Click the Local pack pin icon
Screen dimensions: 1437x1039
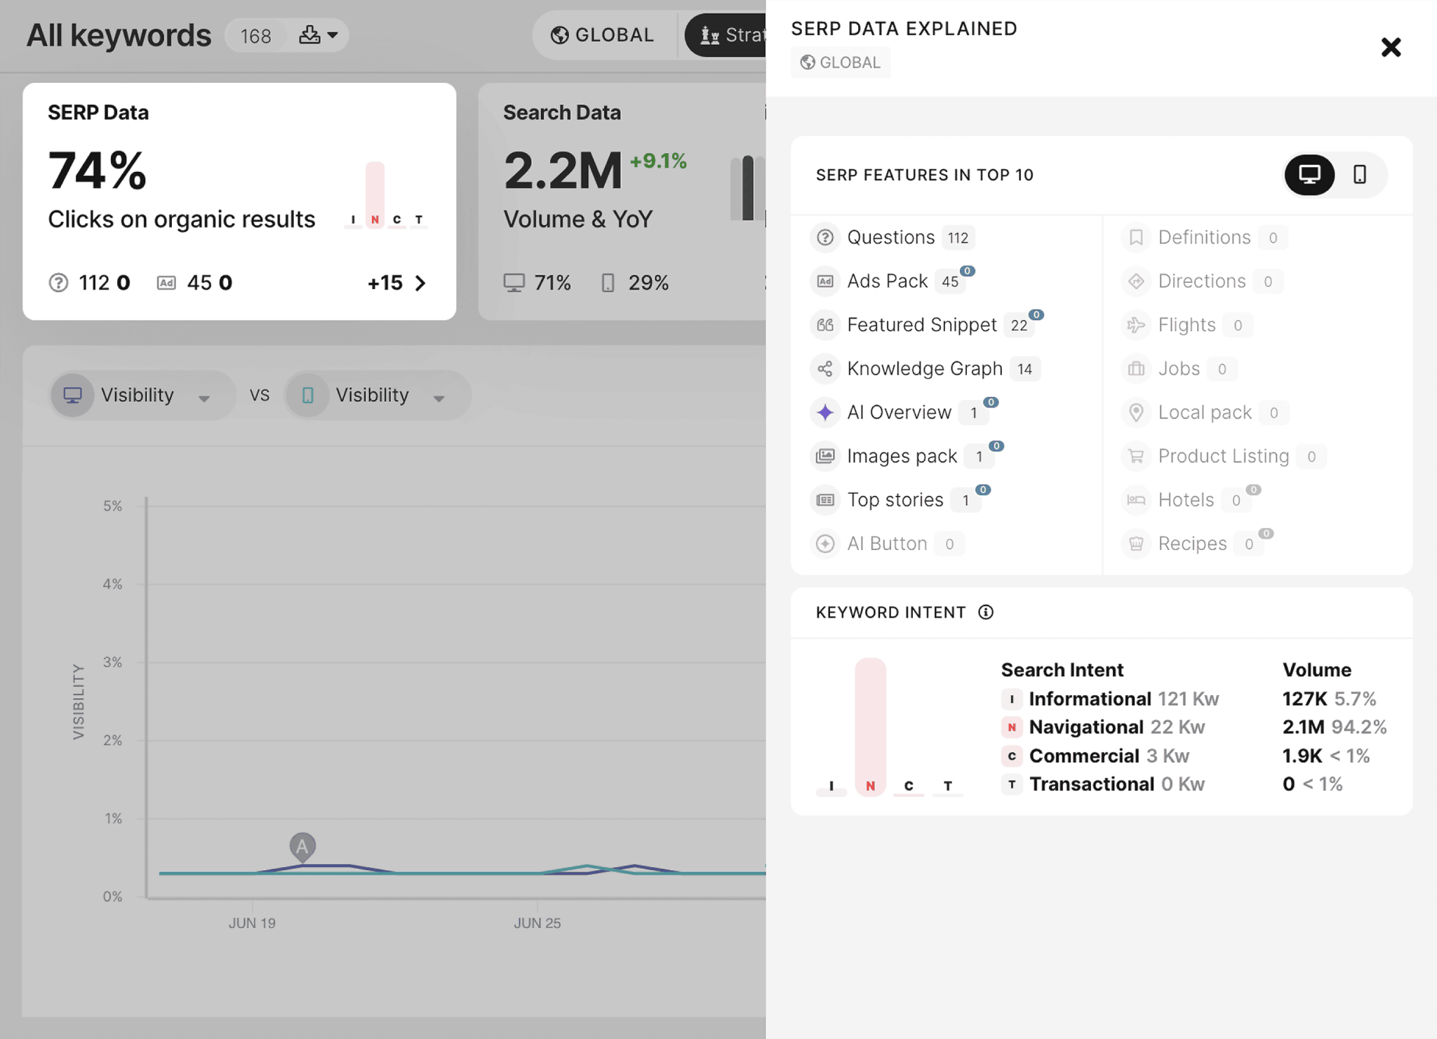point(1136,413)
